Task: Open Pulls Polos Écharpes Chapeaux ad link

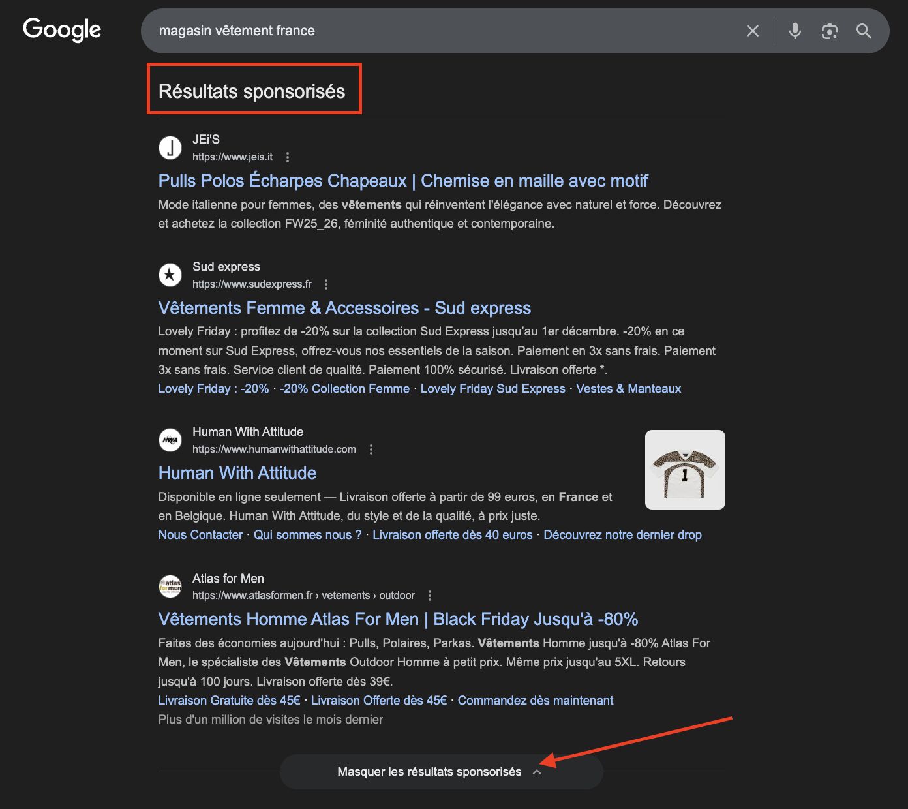Action: click(x=403, y=181)
